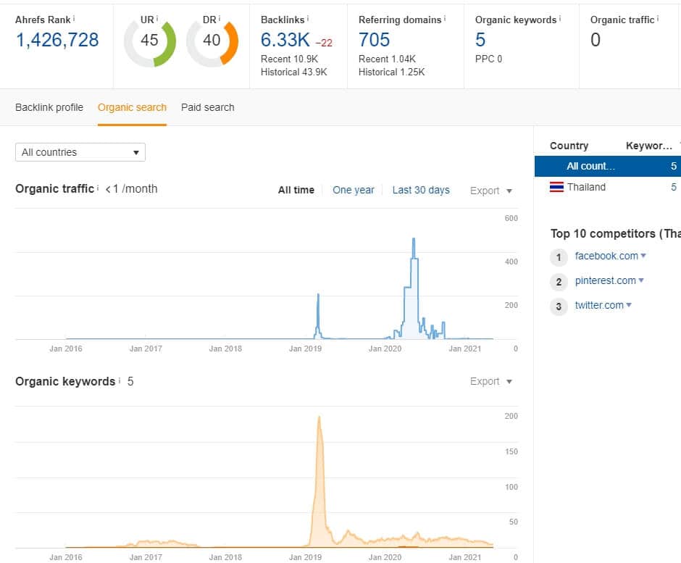Click the DR info icon
Viewport: 681px width, 563px height.
pos(220,18)
